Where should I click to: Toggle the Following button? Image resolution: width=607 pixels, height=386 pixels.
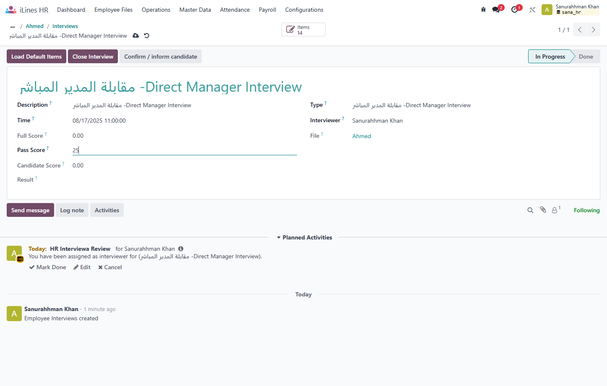point(586,210)
